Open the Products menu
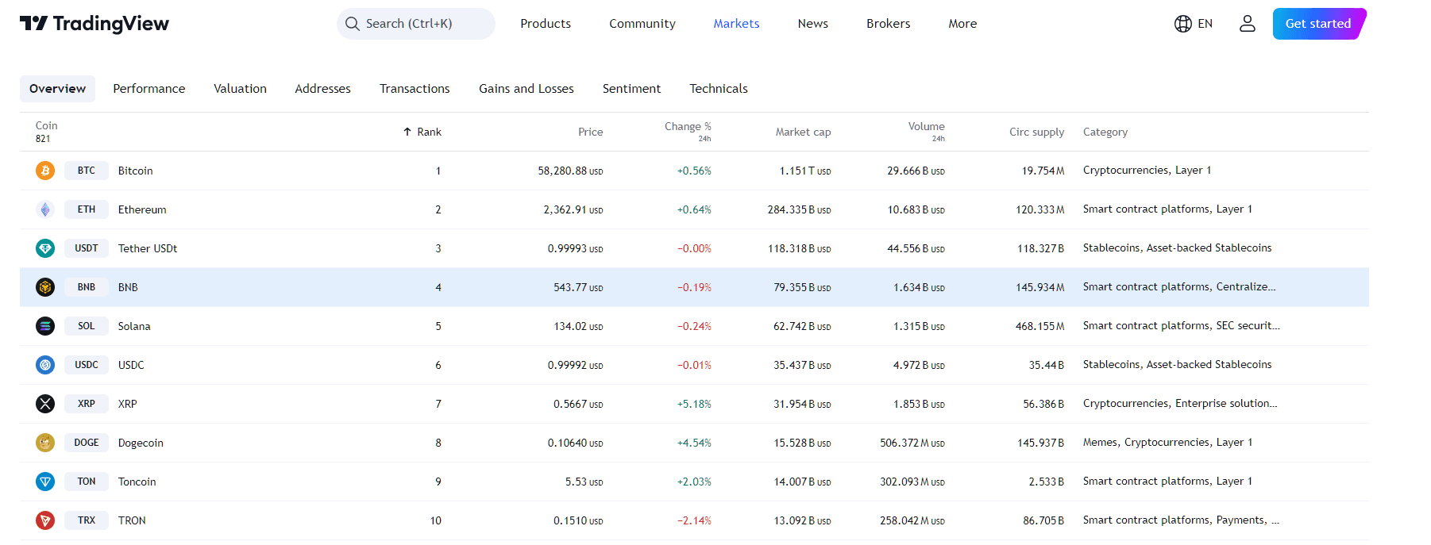Screen dimensions: 1431x545 (x=546, y=24)
